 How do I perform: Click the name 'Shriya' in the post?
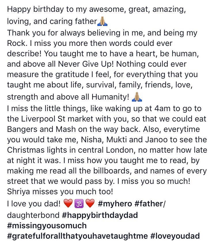18,192
